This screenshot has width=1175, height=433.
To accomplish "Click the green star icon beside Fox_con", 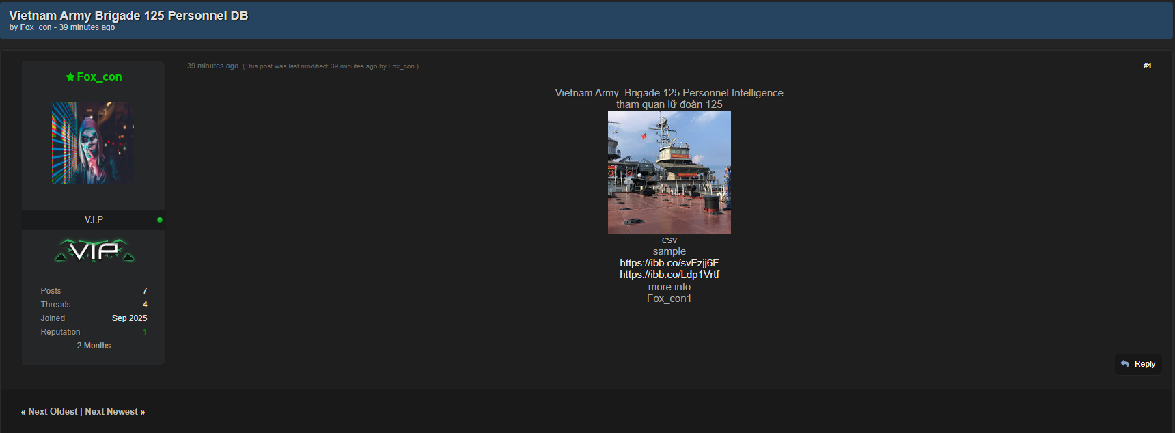I will (x=70, y=77).
